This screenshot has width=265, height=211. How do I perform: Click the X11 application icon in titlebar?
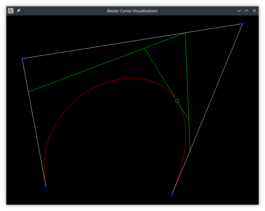(11, 10)
